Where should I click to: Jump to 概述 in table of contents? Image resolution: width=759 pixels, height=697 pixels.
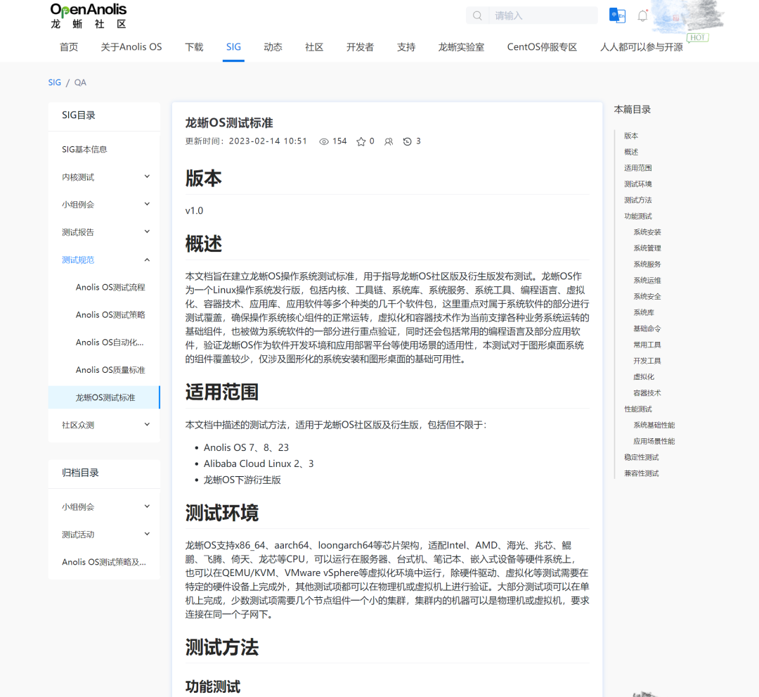pos(630,152)
